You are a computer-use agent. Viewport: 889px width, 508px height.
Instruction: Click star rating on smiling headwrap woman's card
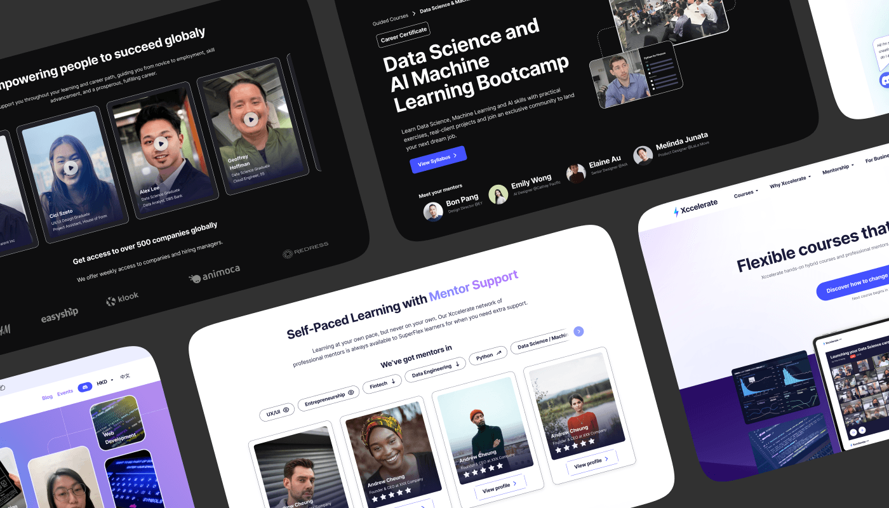tap(392, 495)
